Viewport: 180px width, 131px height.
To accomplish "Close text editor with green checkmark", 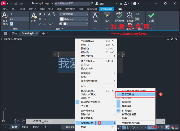I will [151, 16].
